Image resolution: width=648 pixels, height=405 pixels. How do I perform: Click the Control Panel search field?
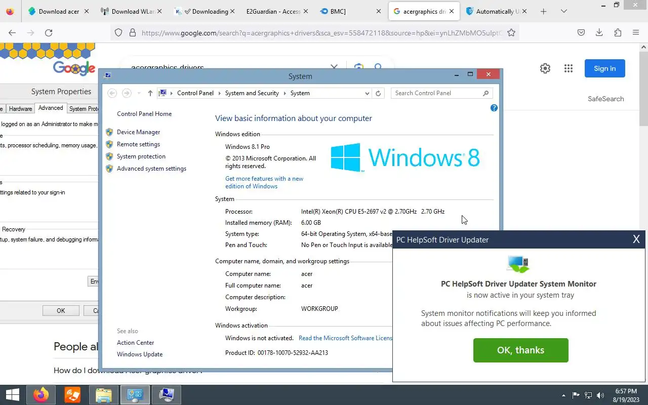tap(435, 93)
